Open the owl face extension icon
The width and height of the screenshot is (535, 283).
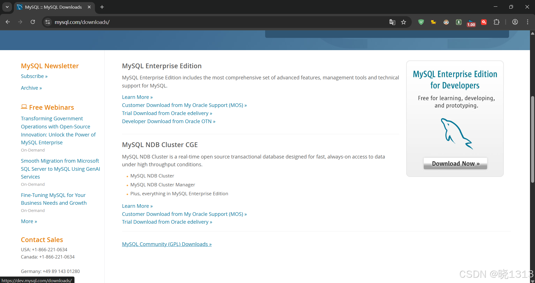[446, 22]
